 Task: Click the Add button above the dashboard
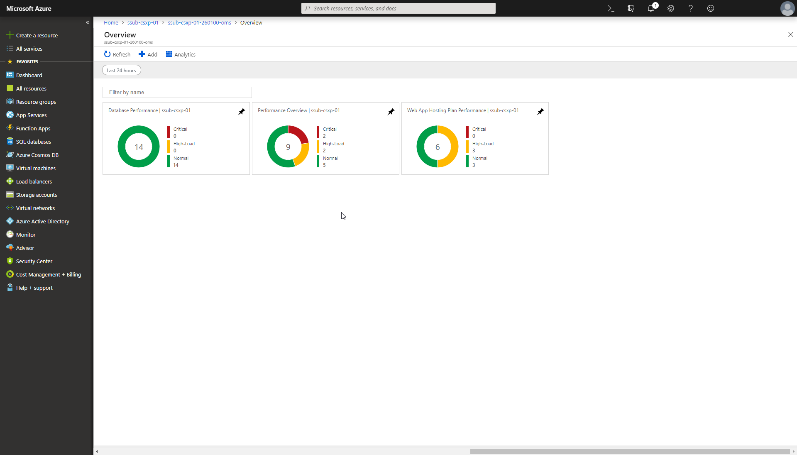(x=148, y=54)
